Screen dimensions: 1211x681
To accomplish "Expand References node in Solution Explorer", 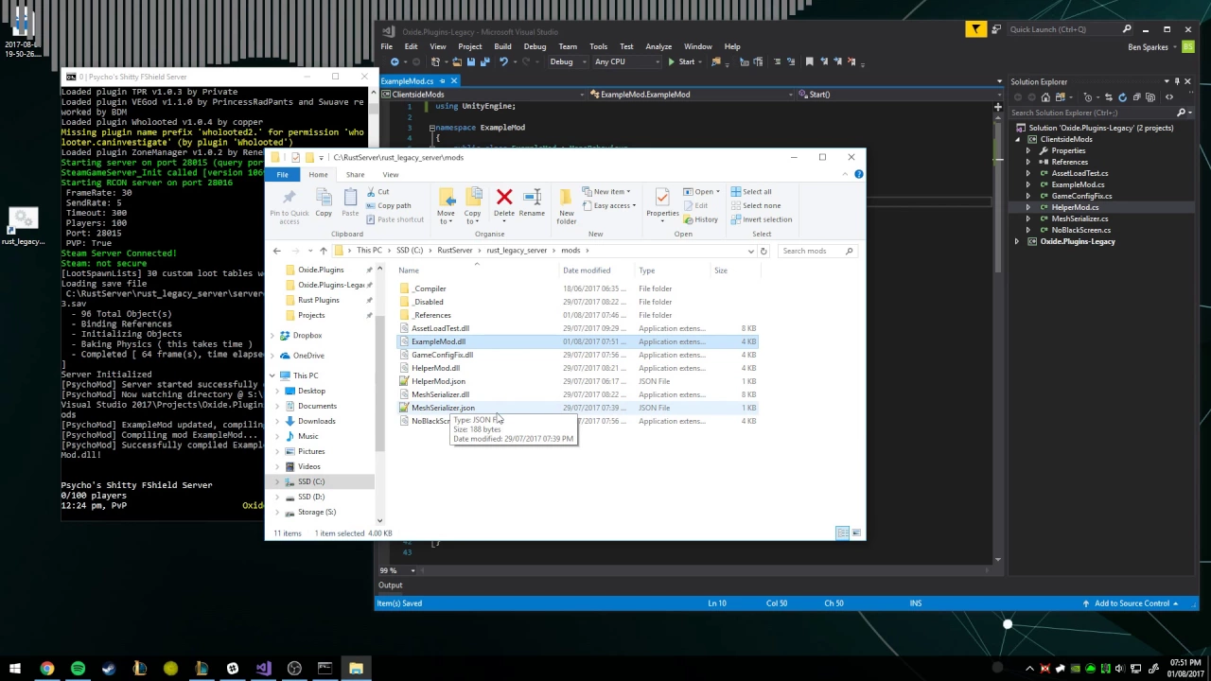I will click(1028, 162).
